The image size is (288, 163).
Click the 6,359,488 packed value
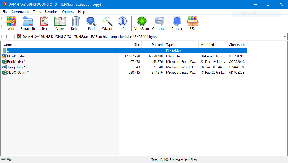tap(156, 56)
